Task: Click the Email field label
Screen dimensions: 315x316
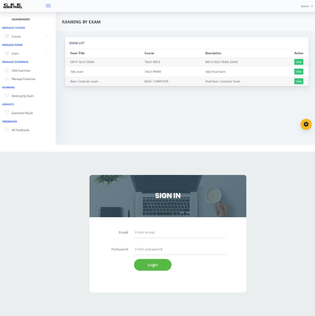Action: click(123, 232)
